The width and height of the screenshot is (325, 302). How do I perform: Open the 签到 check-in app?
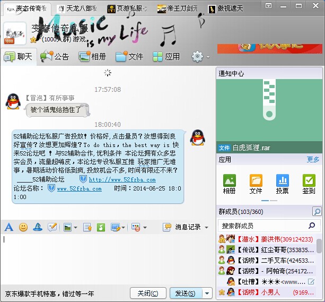tap(309, 184)
